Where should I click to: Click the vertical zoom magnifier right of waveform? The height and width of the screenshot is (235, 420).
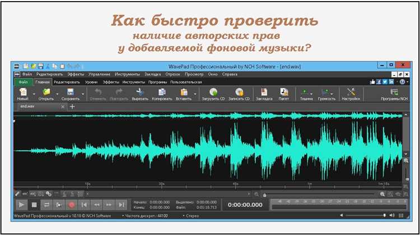click(x=406, y=161)
